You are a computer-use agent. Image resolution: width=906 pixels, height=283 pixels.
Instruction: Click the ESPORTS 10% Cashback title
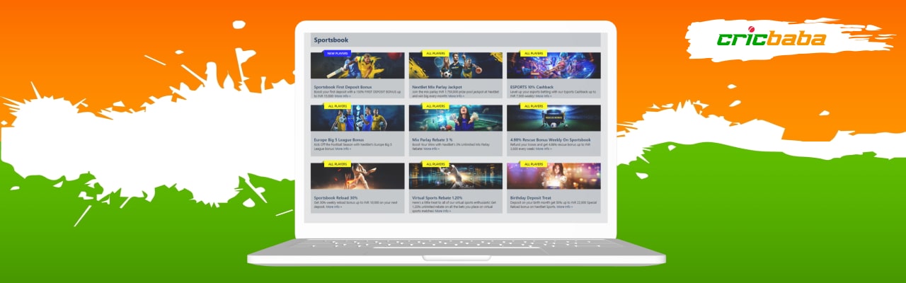click(532, 88)
